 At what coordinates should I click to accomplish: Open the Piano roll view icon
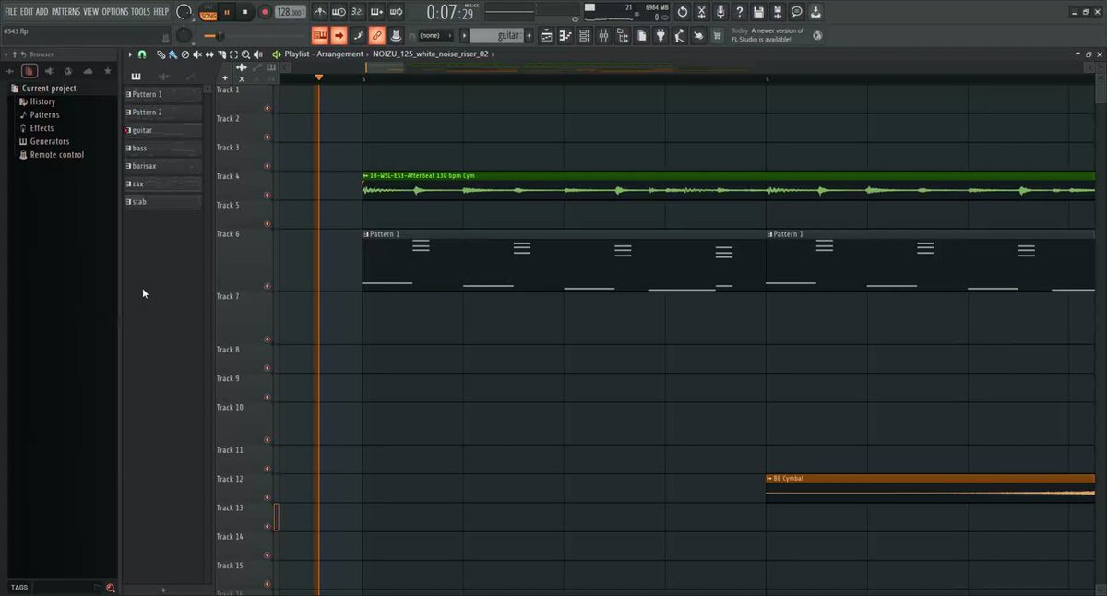coord(566,36)
